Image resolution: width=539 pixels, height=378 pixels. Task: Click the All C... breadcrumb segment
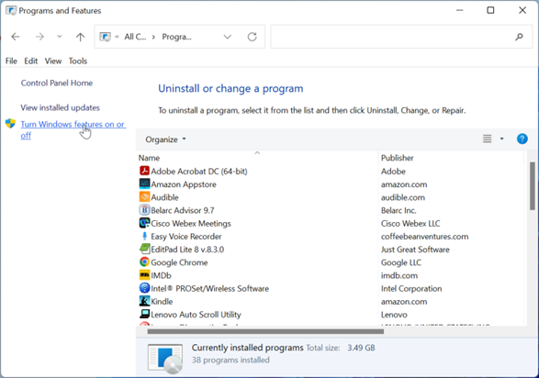pyautogui.click(x=135, y=37)
